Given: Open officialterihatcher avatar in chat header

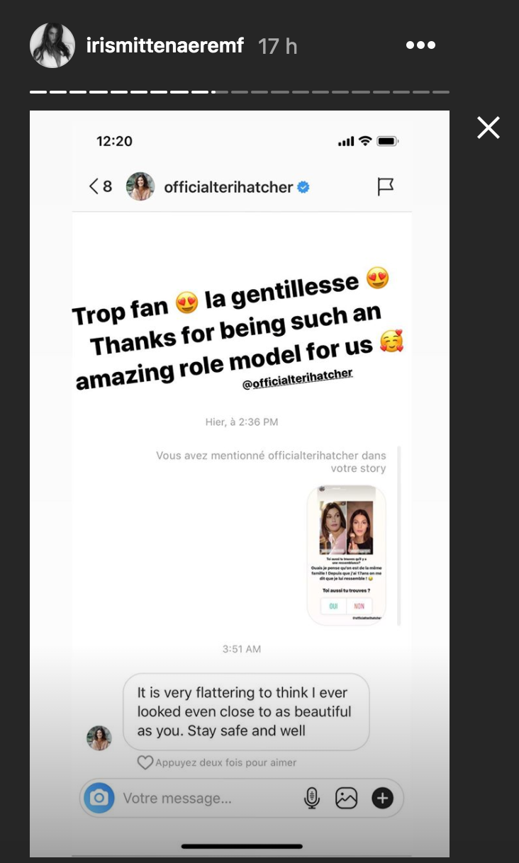Looking at the screenshot, I should 140,186.
